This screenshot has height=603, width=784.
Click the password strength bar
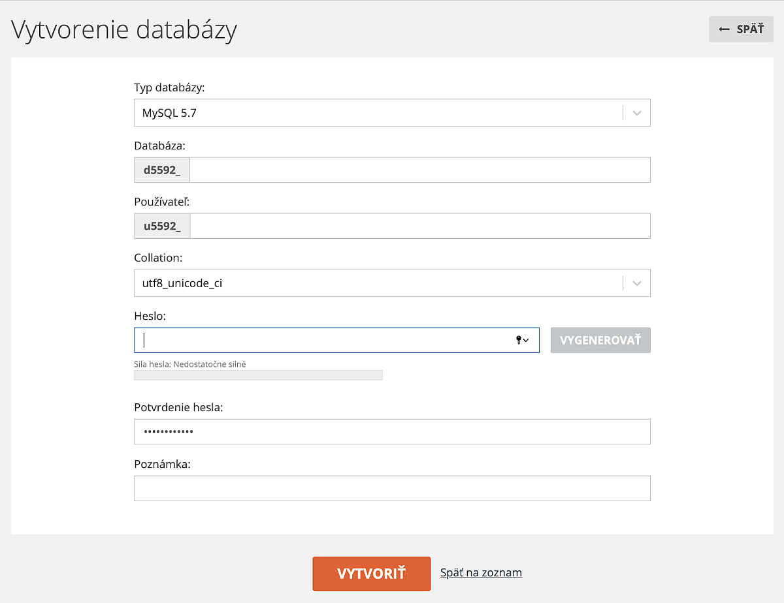(x=258, y=375)
